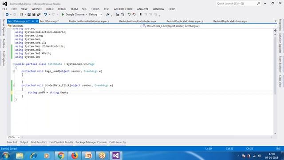Viewport: 284px width, 160px height.
Task: Open the Call Hierarchy panel tab
Action: click(118, 142)
